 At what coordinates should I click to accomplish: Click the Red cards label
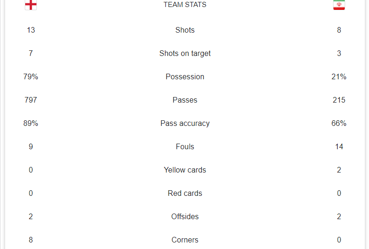[x=185, y=193]
